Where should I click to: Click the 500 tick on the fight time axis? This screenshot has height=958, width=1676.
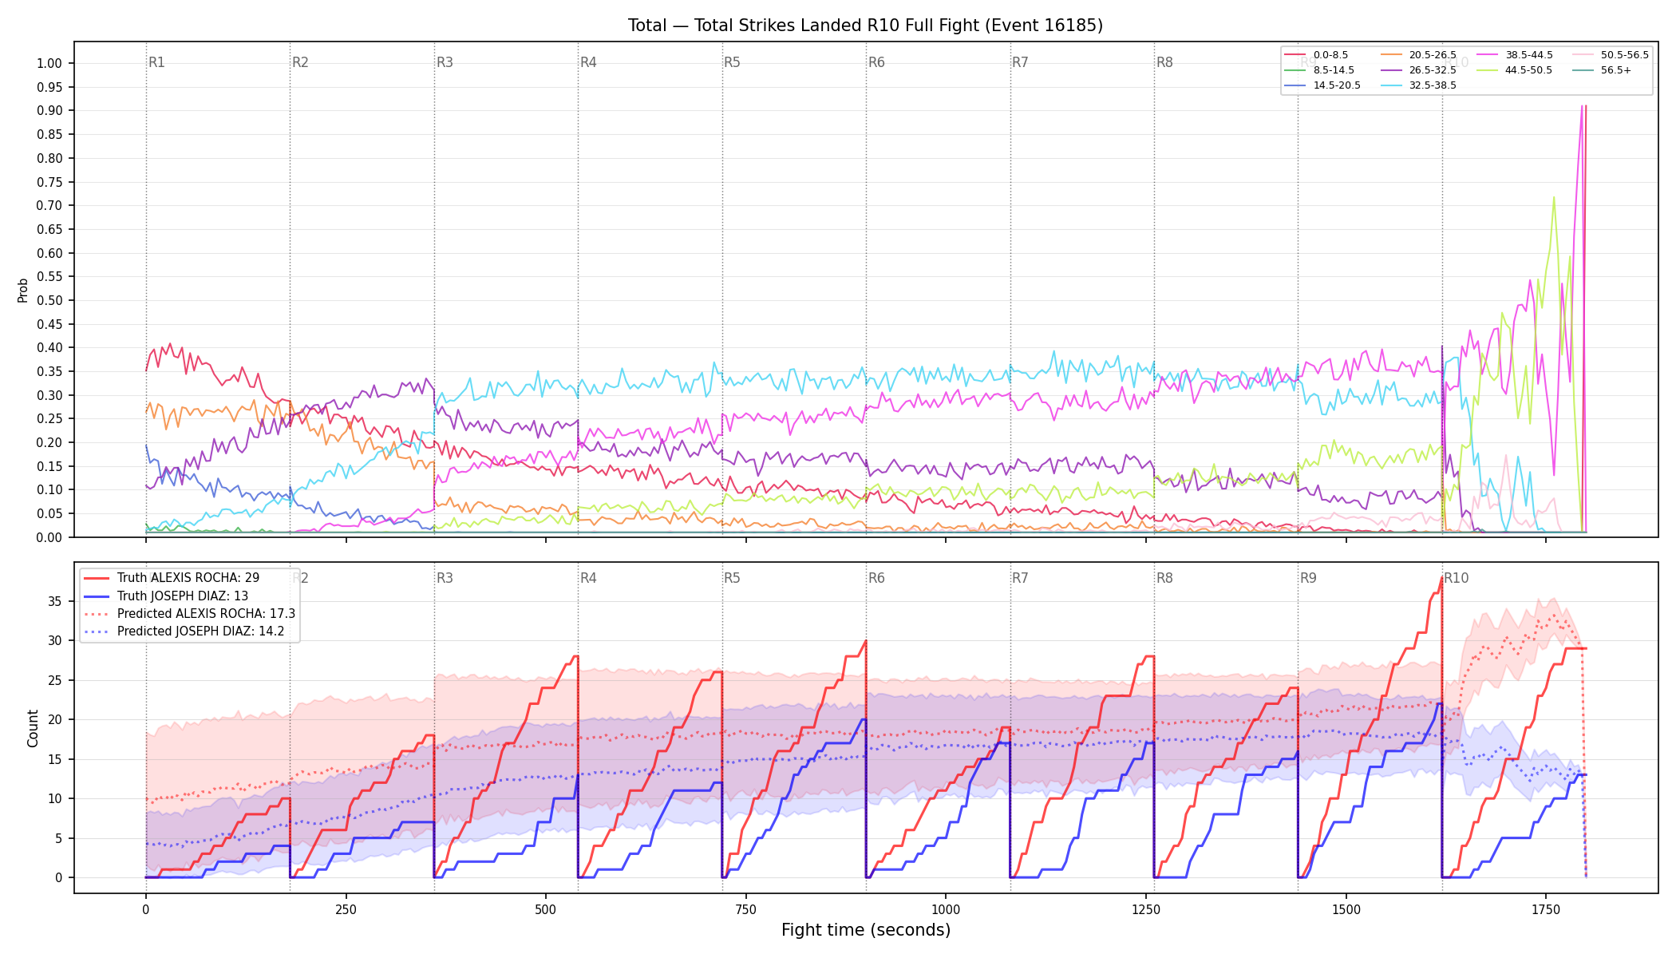546,909
